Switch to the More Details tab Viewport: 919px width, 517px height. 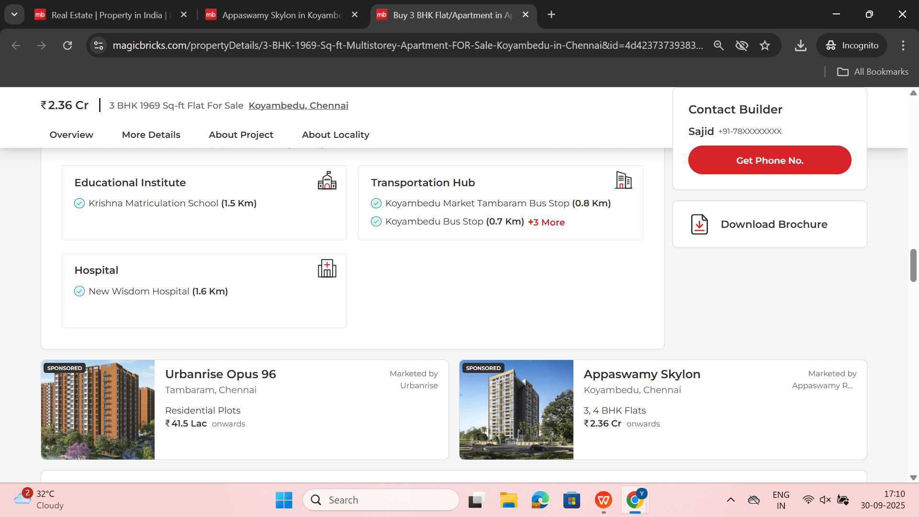(x=151, y=135)
